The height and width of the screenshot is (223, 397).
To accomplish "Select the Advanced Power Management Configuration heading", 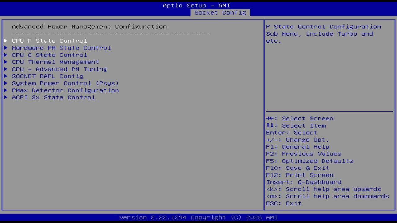I will pyautogui.click(x=89, y=27).
